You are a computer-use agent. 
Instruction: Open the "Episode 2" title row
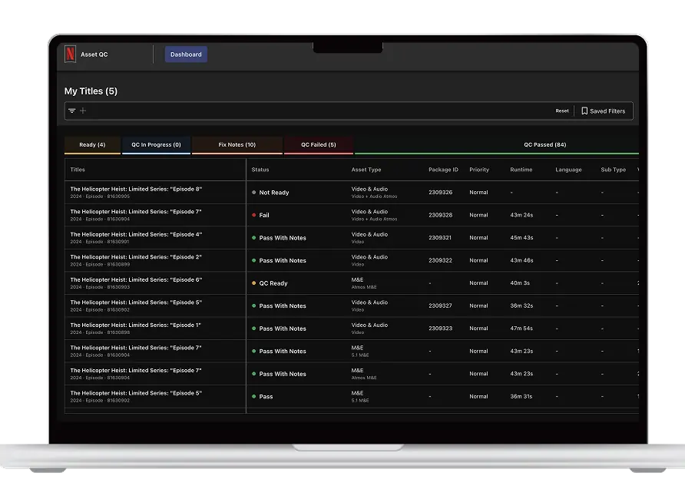pos(136,257)
